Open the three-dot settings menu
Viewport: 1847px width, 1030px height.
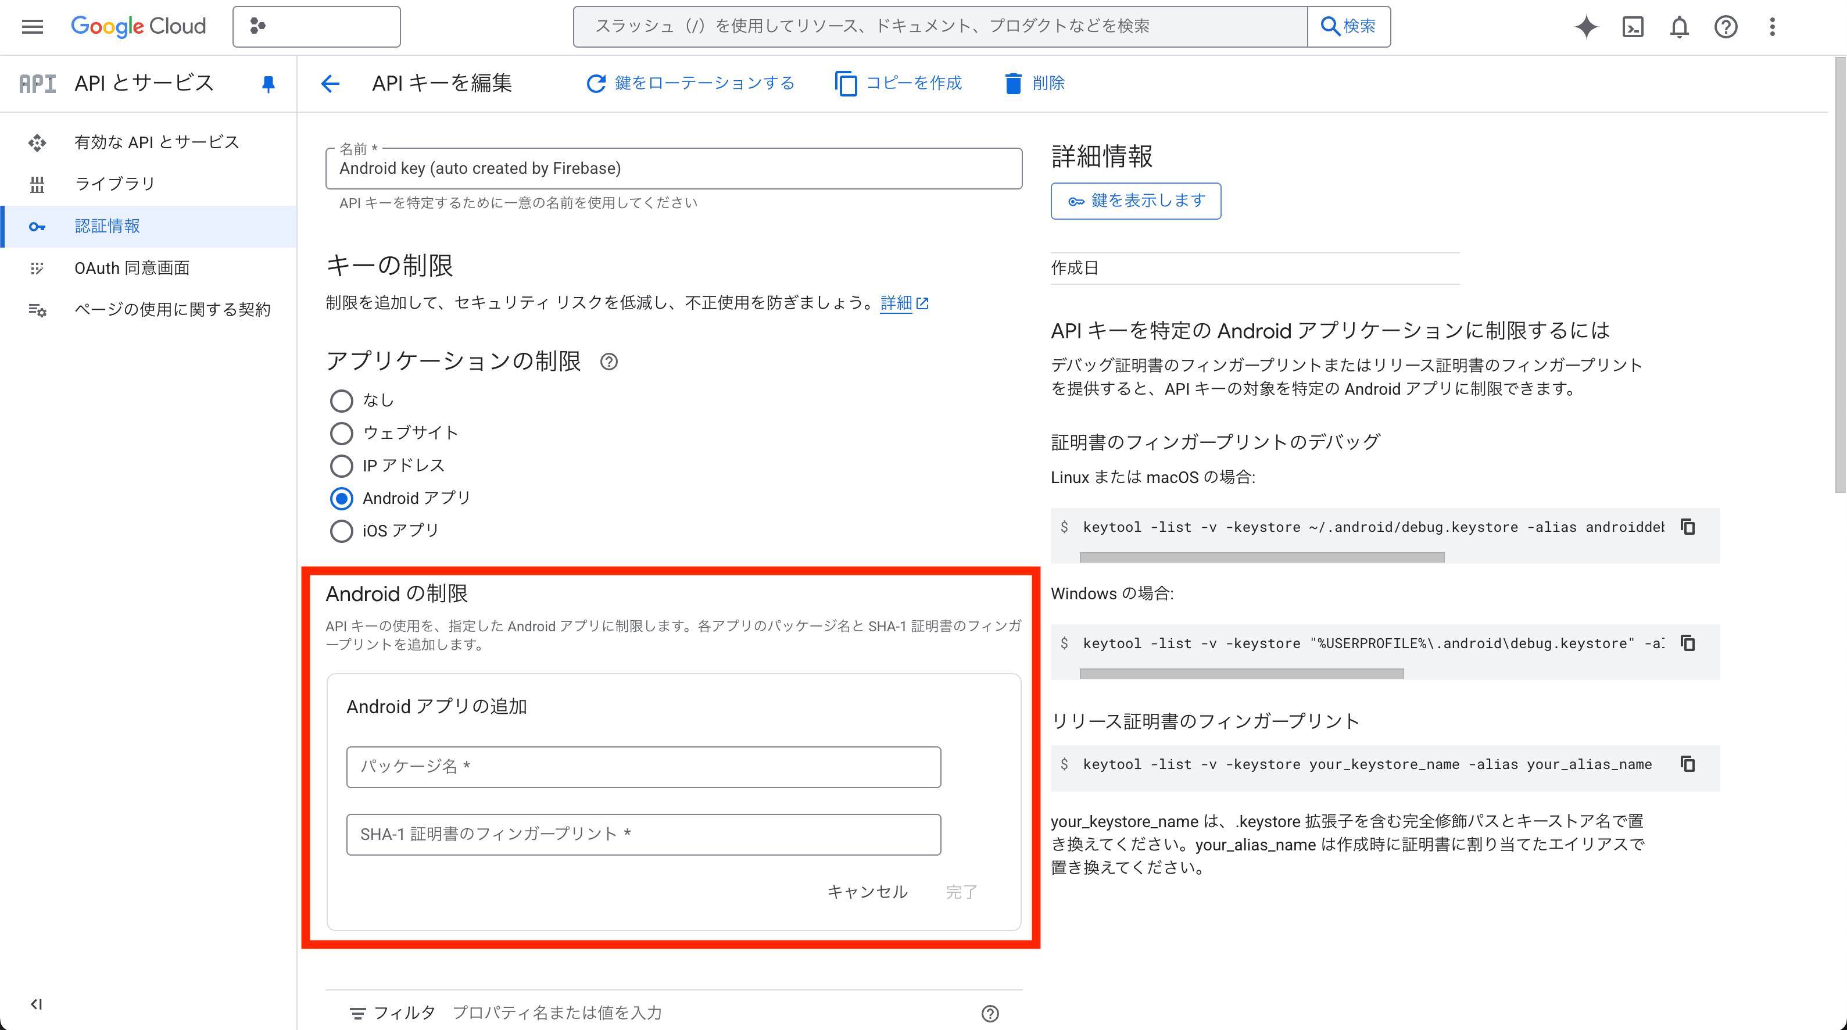click(1771, 27)
